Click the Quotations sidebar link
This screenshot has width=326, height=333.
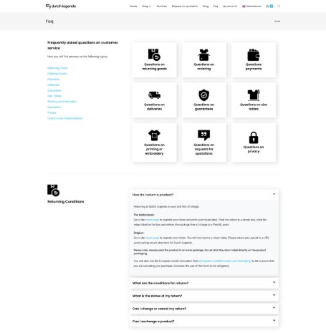[x=54, y=107]
